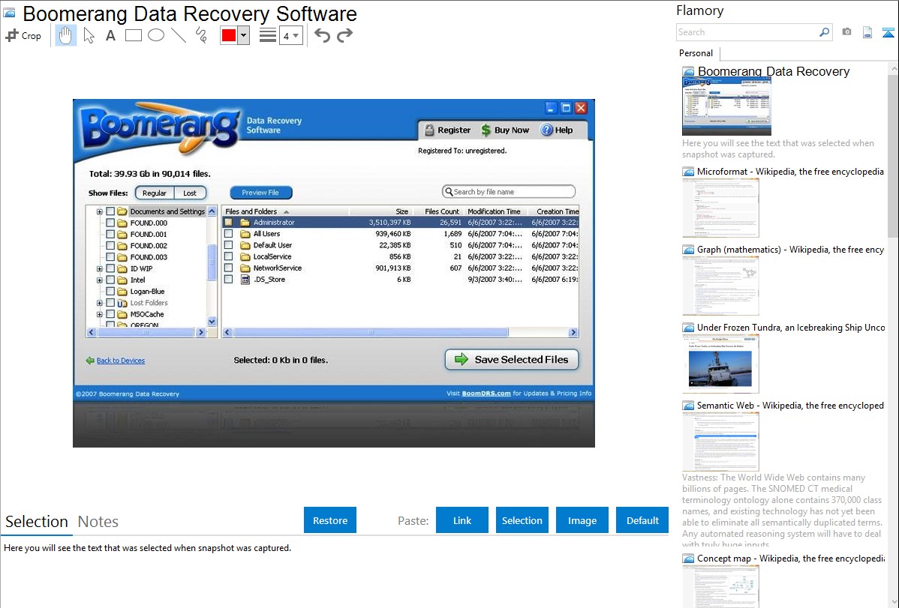Viewport: 899px width, 608px height.
Task: Click the Buy Now dollar icon
Action: pyautogui.click(x=486, y=130)
